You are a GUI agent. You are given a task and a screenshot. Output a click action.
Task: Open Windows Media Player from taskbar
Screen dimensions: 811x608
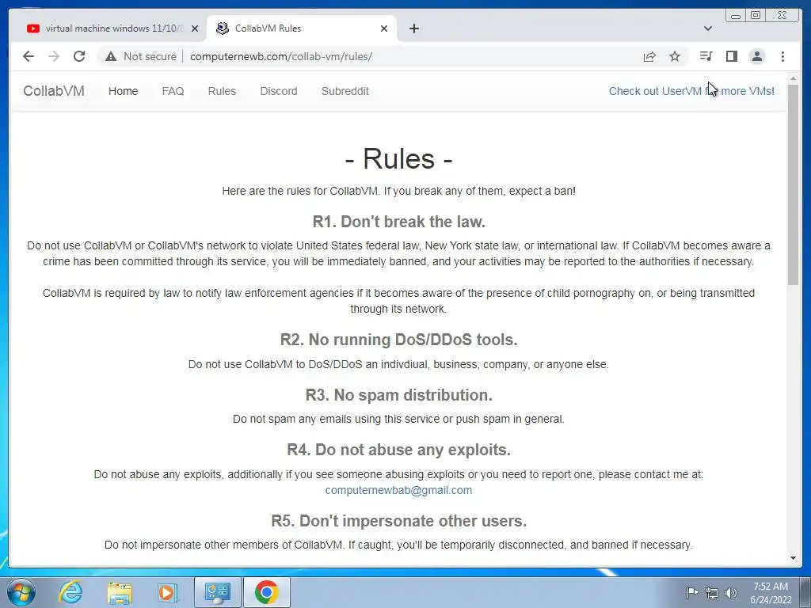click(x=168, y=592)
